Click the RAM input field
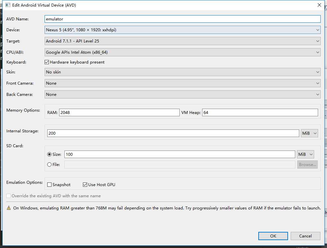 [119, 112]
